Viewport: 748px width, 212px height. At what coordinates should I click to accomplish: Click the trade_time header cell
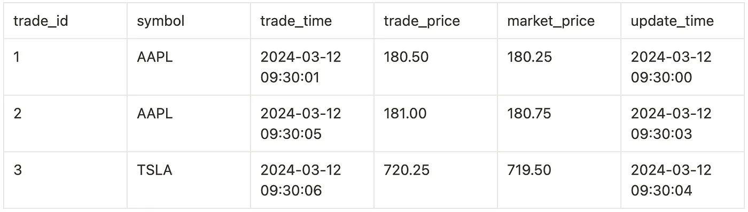(312, 21)
